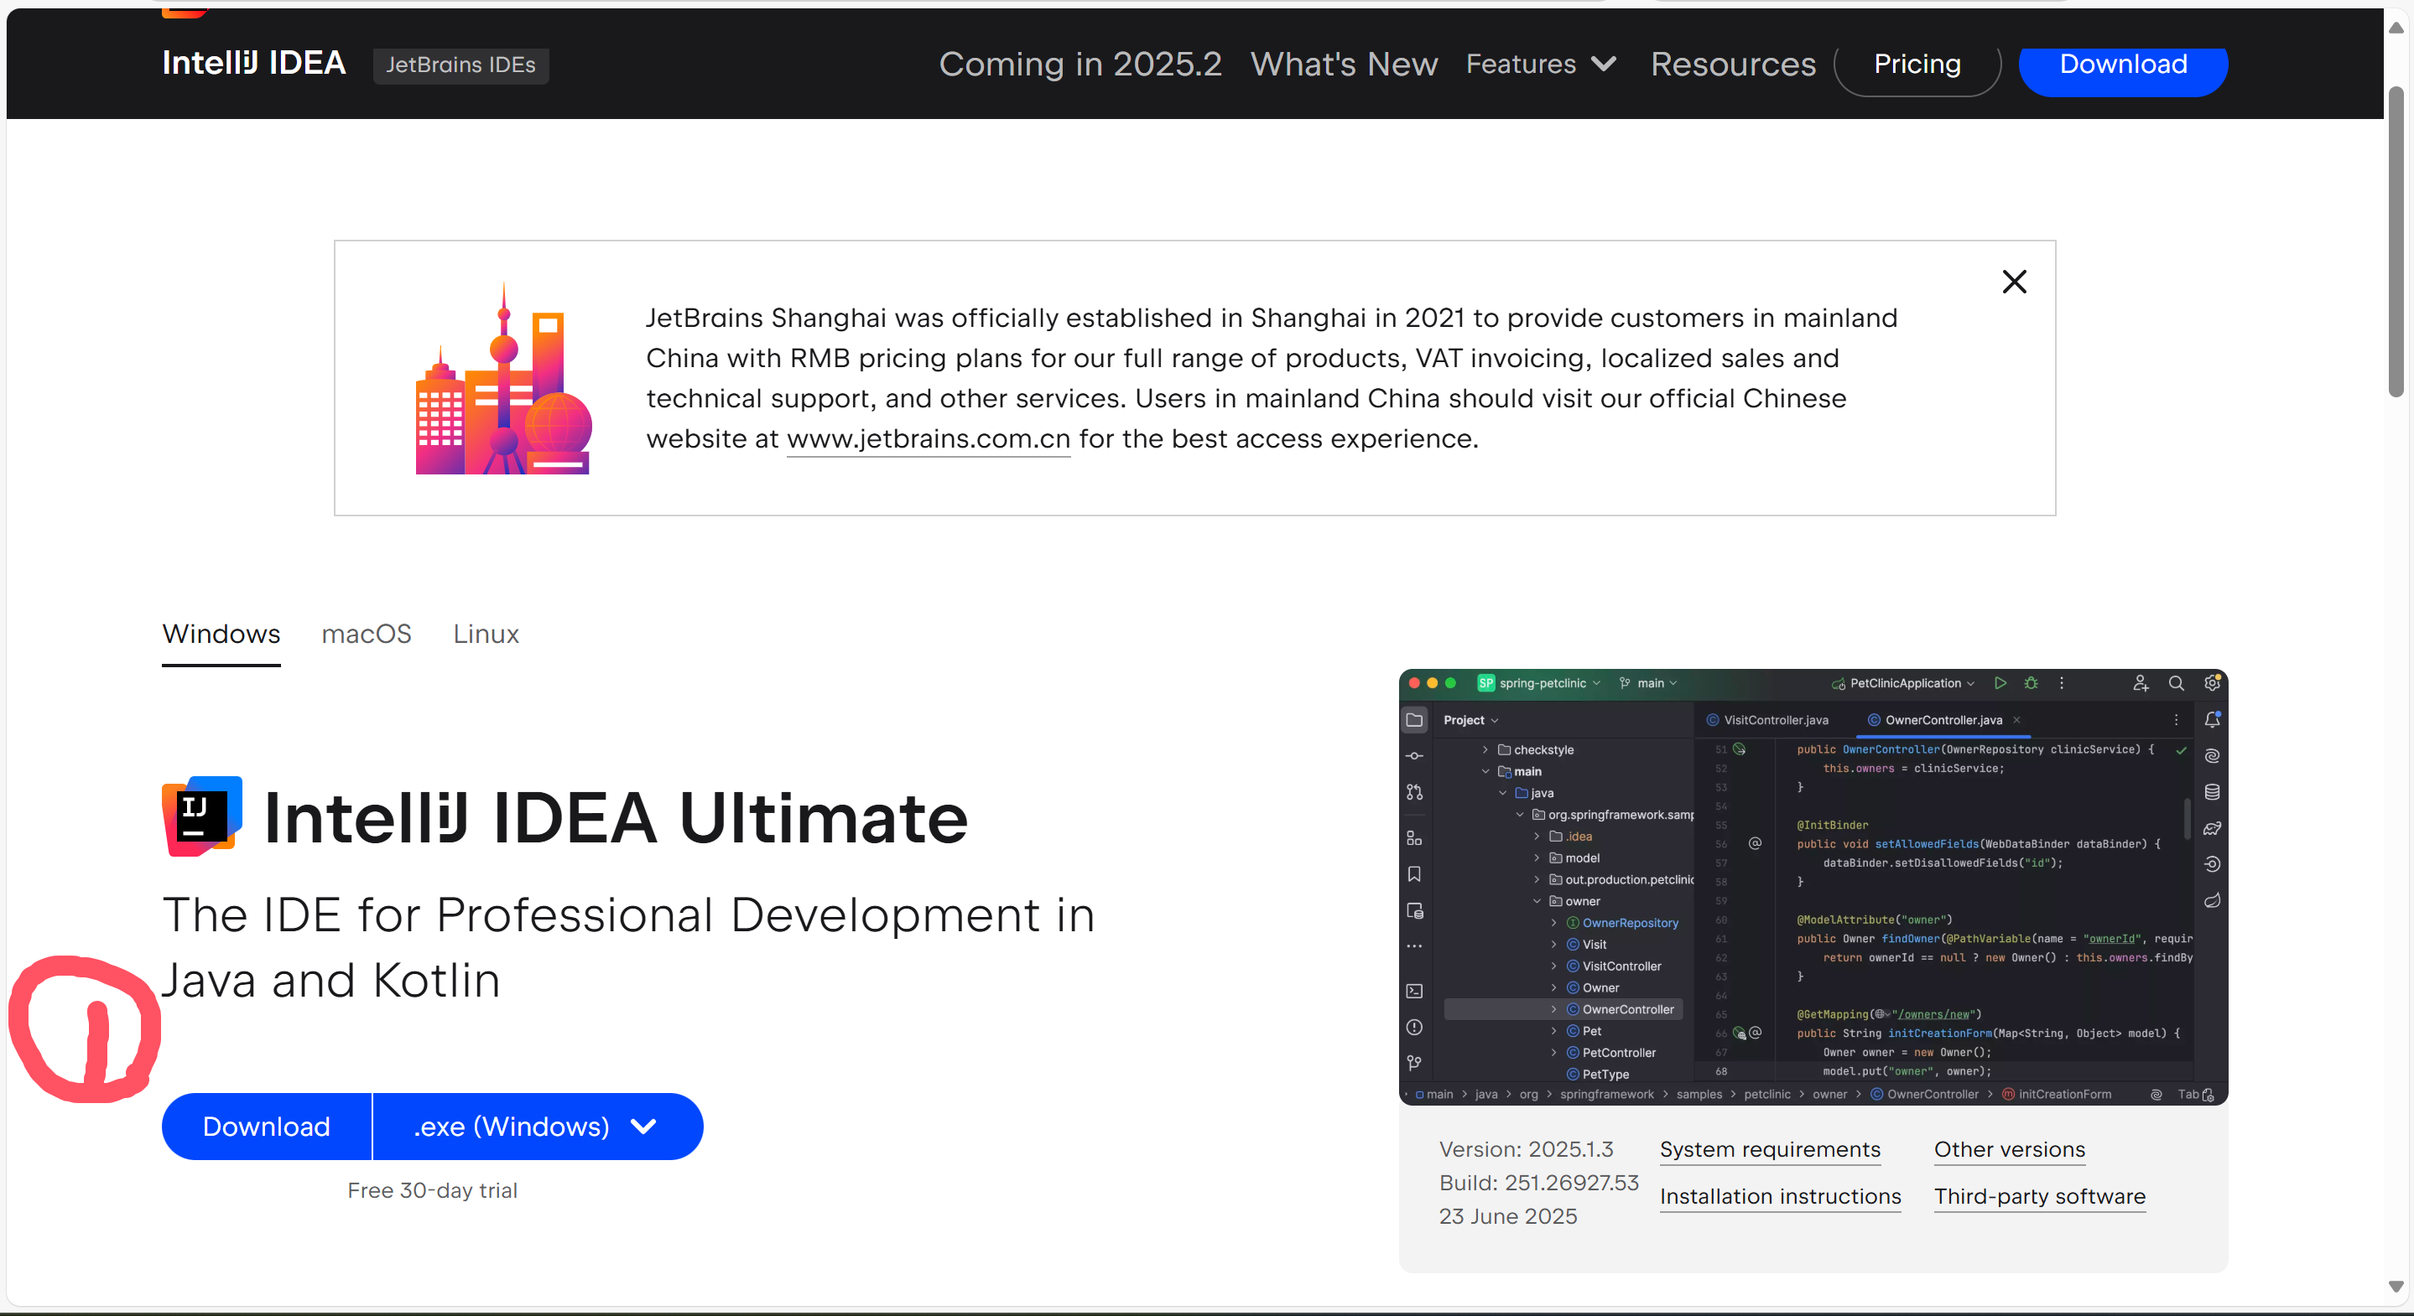Image resolution: width=2414 pixels, height=1316 pixels.
Task: Select the Windows tab
Action: coord(221,635)
